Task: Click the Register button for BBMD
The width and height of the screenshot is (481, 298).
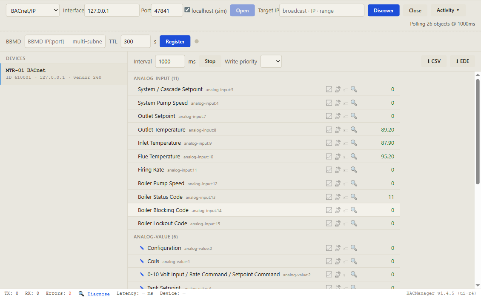Action: (x=175, y=41)
